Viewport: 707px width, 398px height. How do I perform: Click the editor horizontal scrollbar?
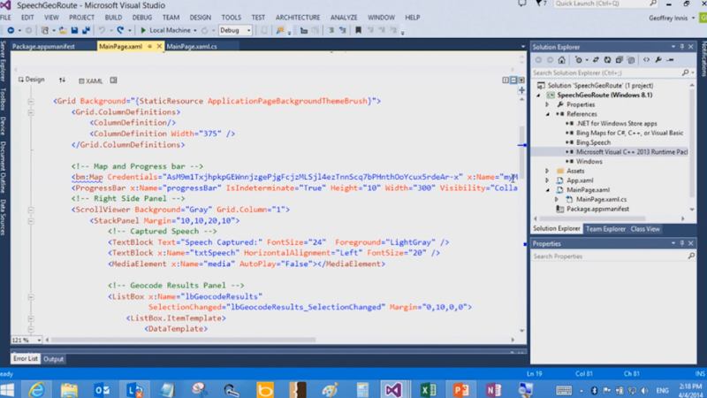(183, 340)
